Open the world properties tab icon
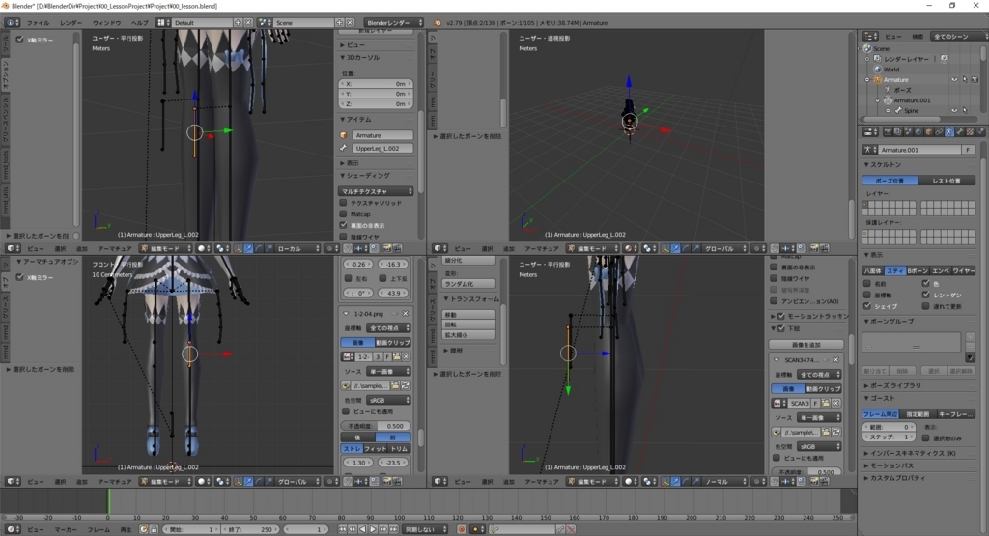Image resolution: width=989 pixels, height=536 pixels. click(918, 131)
